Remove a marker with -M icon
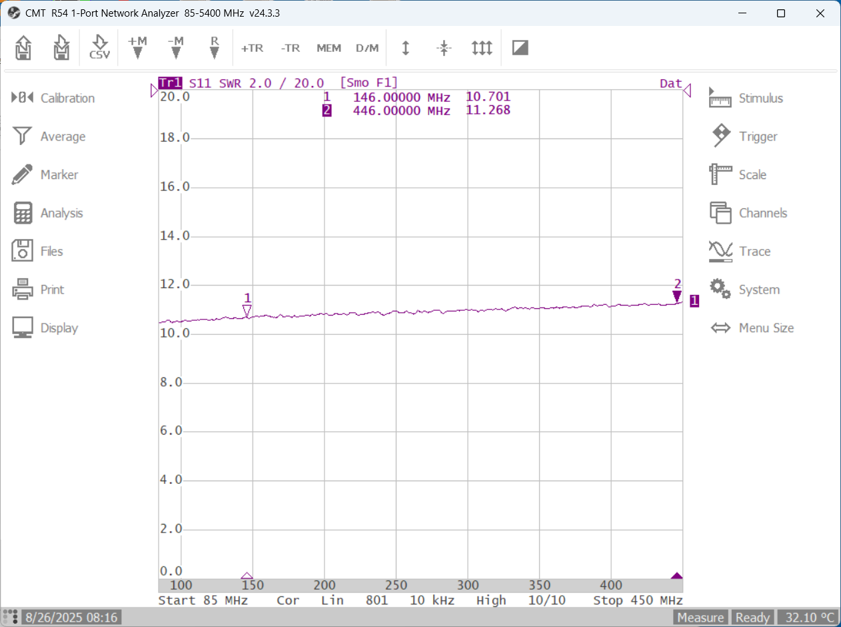 click(175, 48)
